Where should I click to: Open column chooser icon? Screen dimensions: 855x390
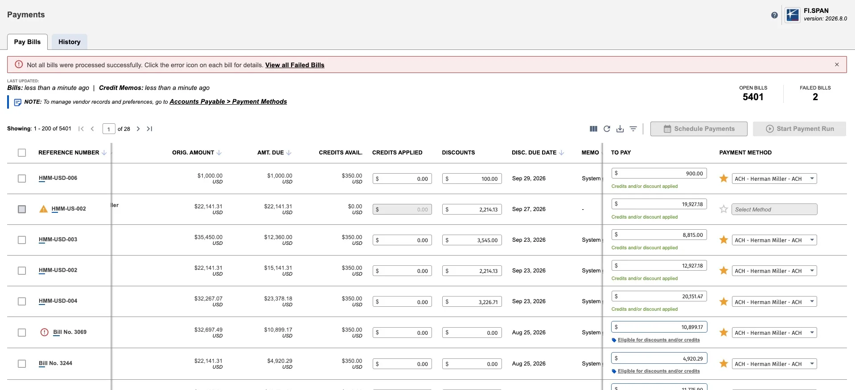[x=593, y=129]
